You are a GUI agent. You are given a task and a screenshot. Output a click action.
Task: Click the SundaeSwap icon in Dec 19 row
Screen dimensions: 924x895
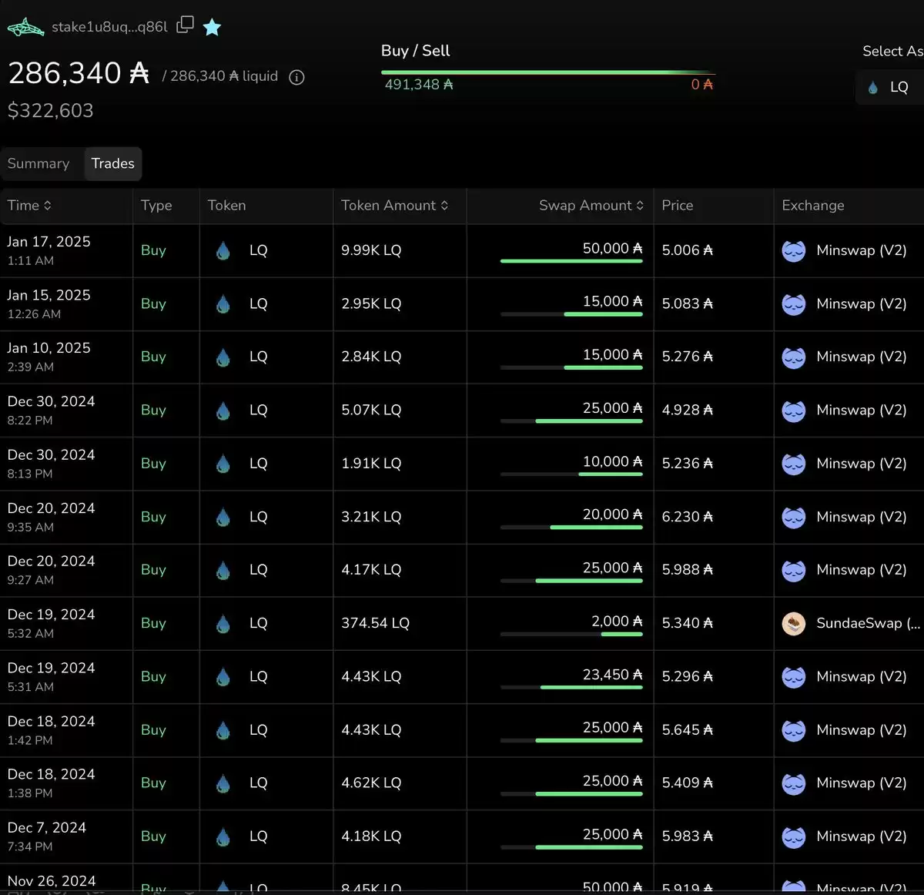794,624
